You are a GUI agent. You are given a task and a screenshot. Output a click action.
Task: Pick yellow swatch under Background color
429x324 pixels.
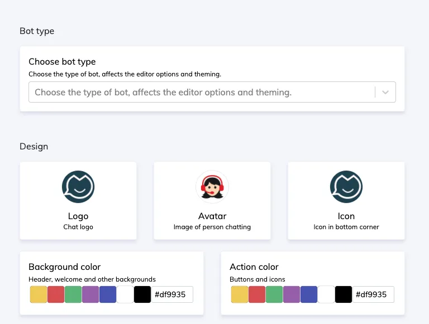39,294
